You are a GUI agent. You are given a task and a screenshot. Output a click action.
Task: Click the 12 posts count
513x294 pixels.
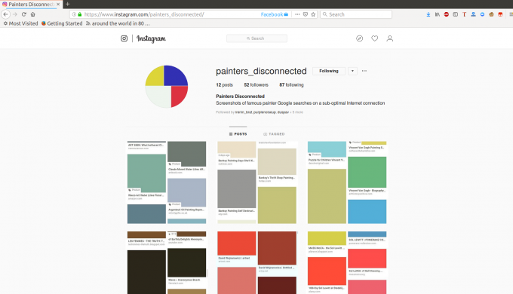pos(225,85)
